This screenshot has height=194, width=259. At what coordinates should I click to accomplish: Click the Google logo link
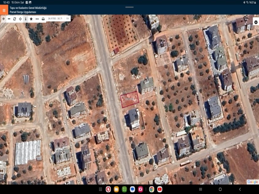click(253, 182)
